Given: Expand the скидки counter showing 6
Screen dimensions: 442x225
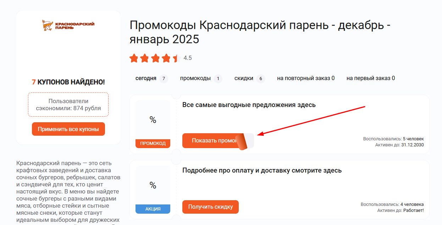Looking at the screenshot, I should coord(261,79).
